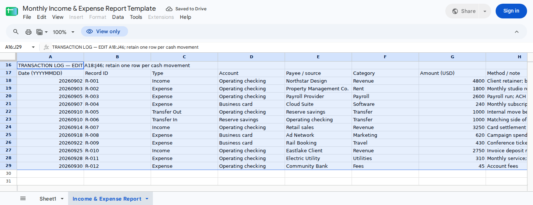Click the TRANSACTION LOG title cell
Image resolution: width=533 pixels, height=205 pixels.
[50, 65]
